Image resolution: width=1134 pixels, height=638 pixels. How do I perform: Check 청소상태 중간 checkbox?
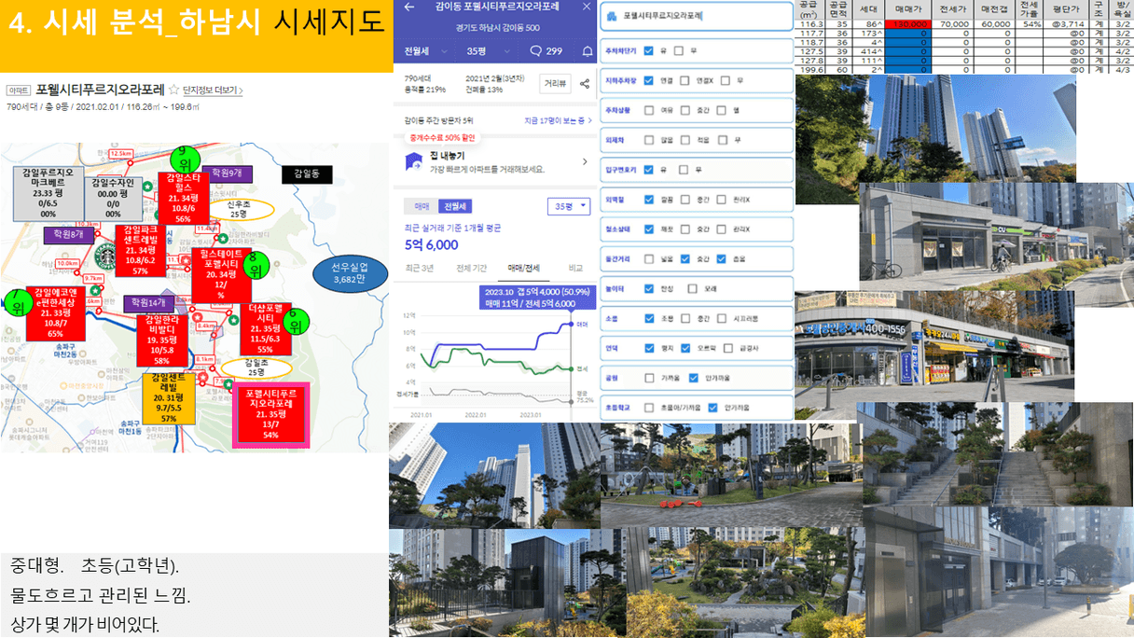click(685, 229)
